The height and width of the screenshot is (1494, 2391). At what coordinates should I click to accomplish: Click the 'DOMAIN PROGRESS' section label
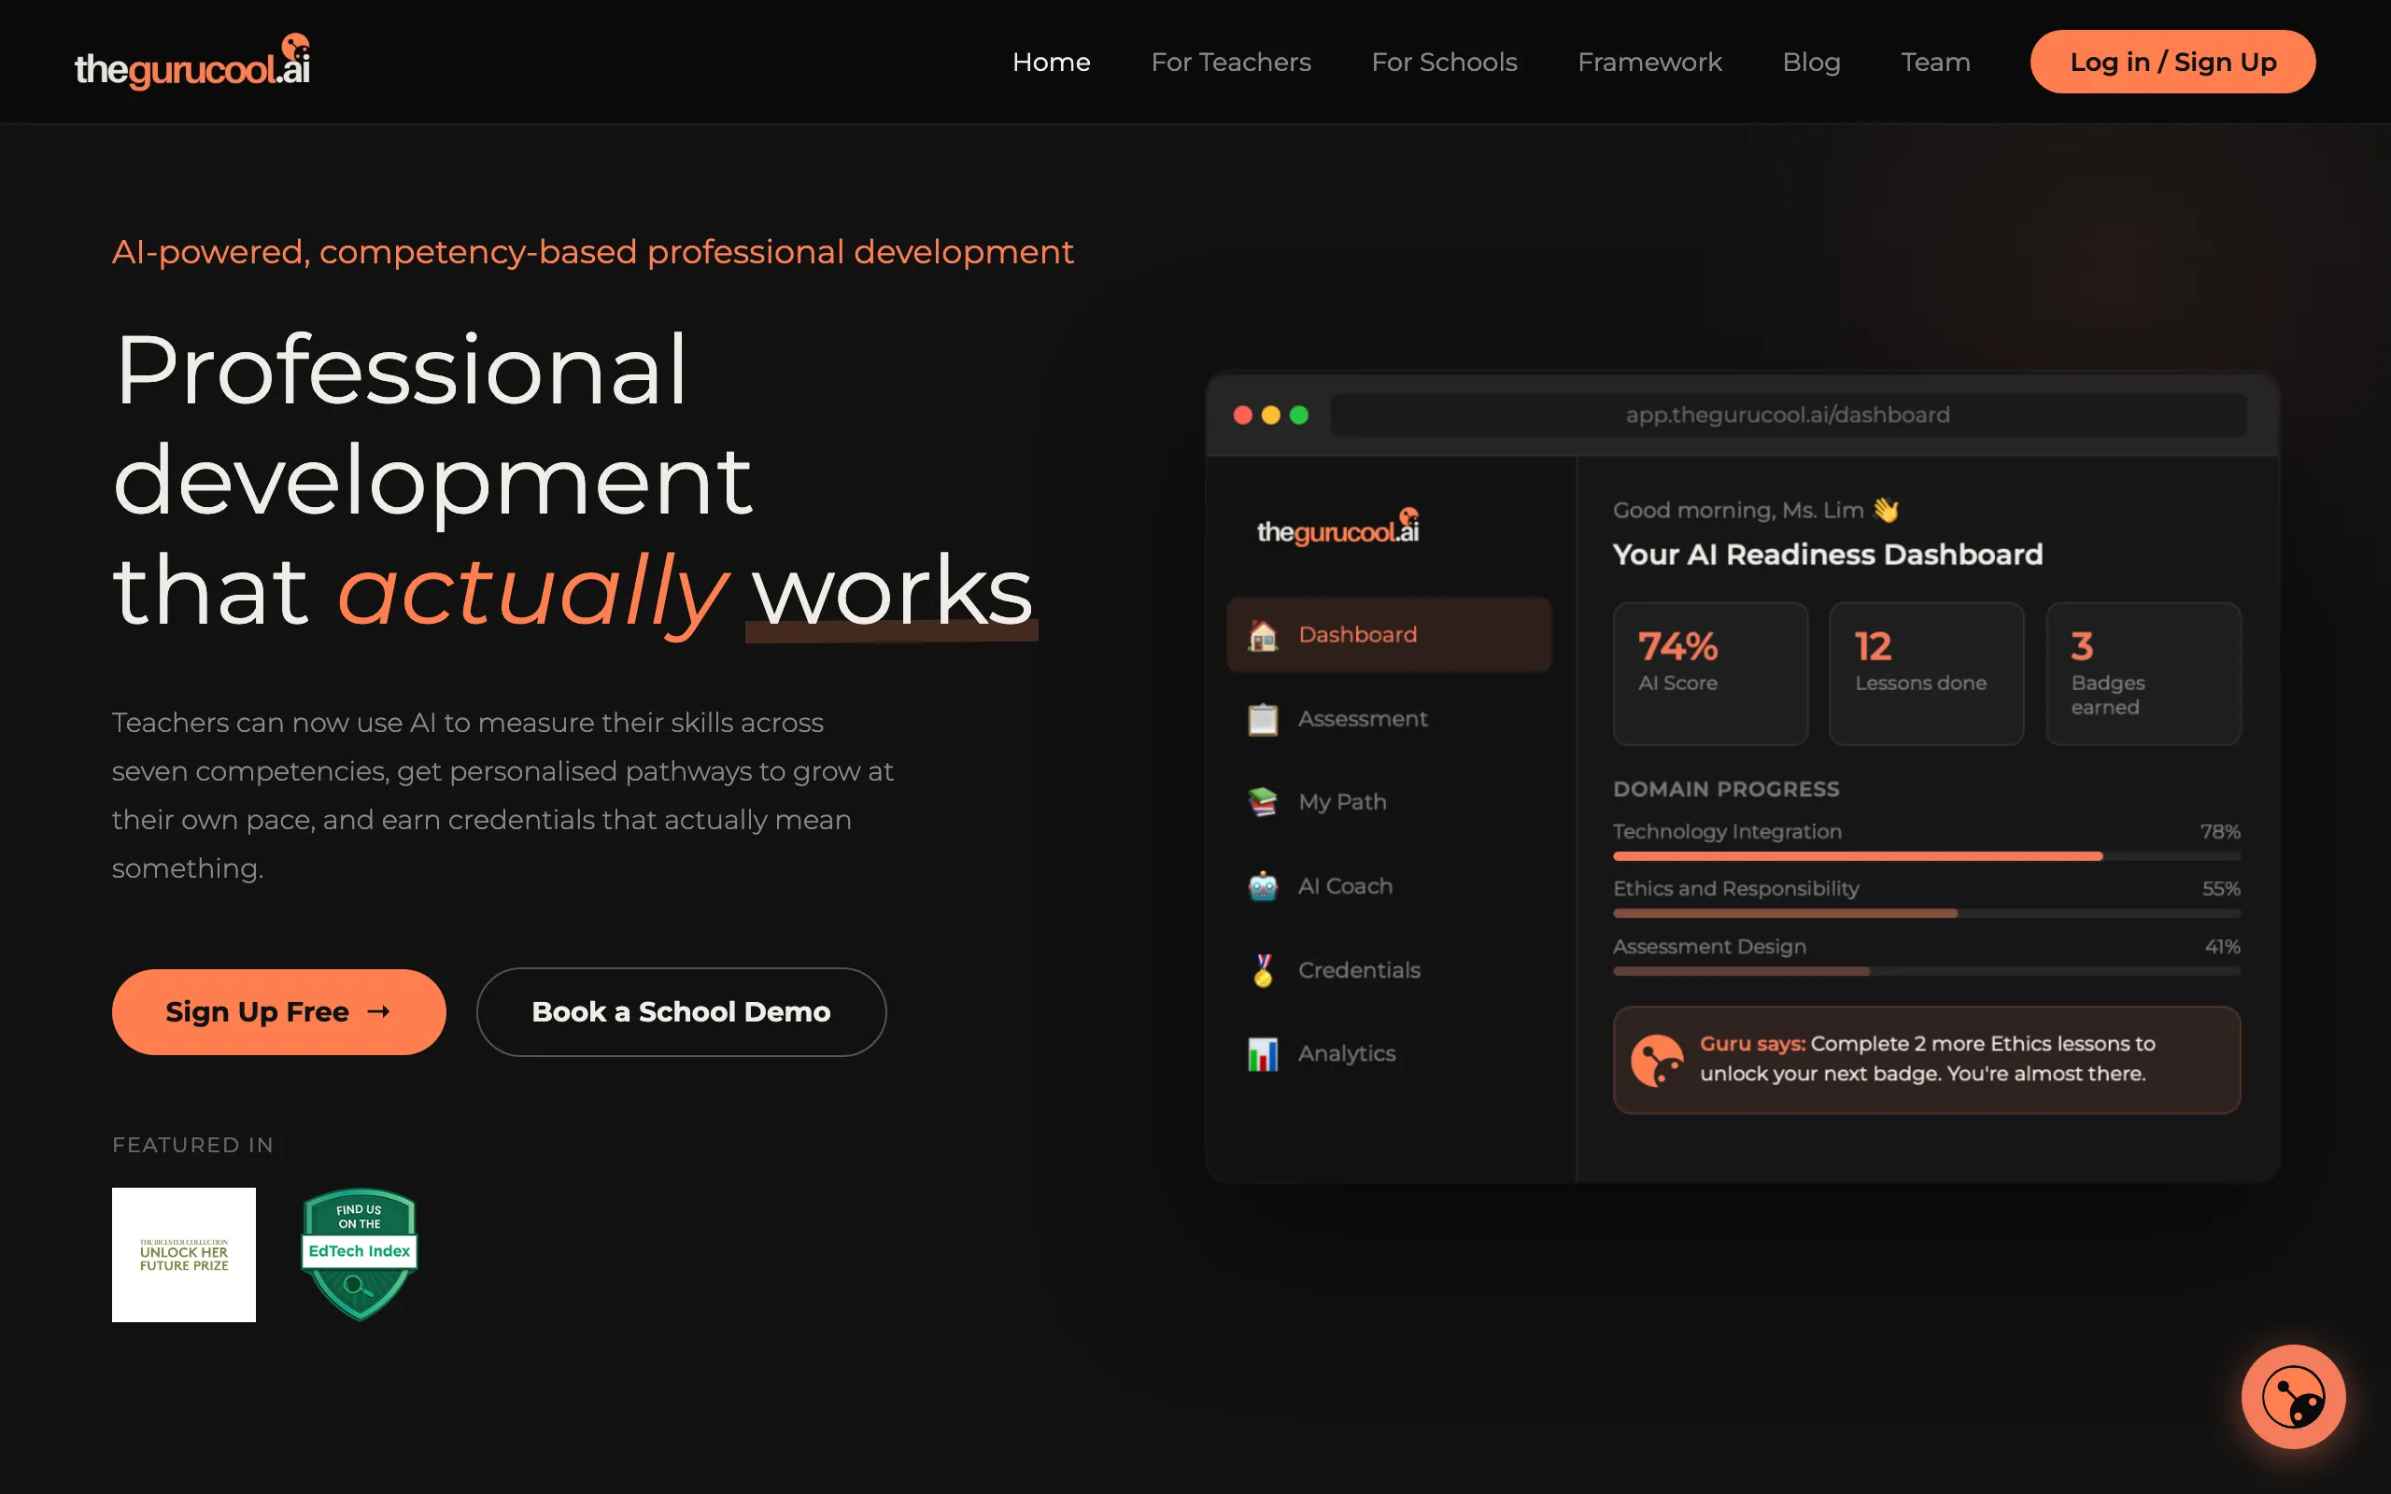coord(1726,788)
